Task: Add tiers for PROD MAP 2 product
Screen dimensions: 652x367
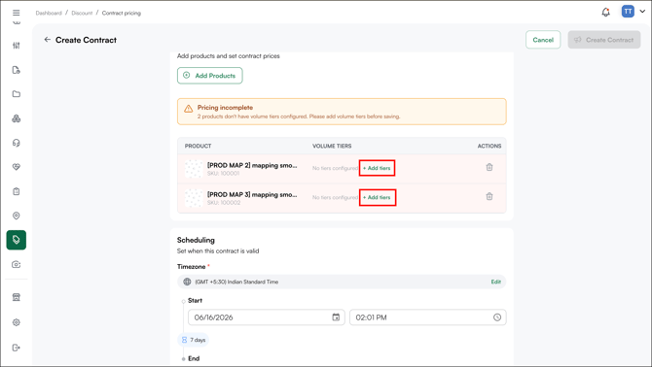Action: 377,168
